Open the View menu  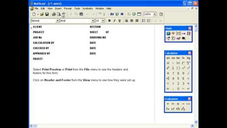click(50, 9)
